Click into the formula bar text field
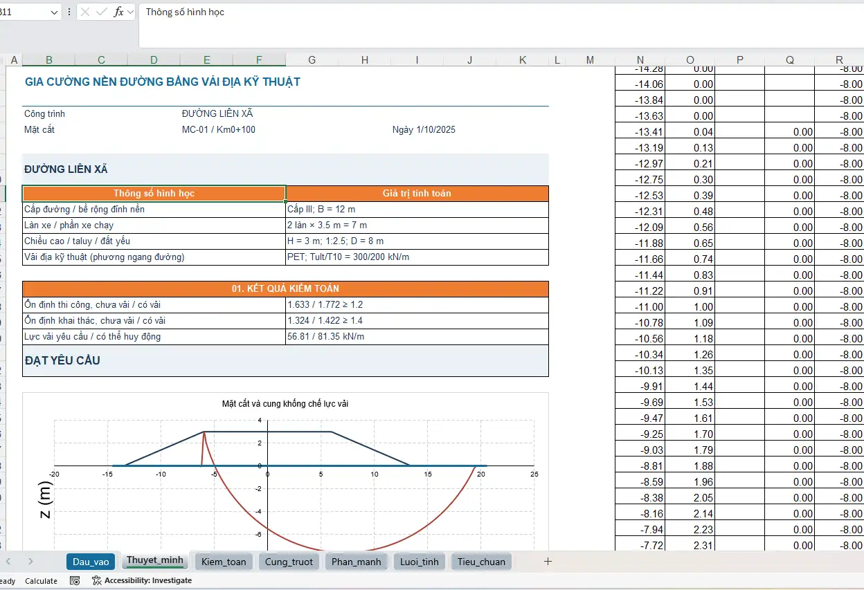Viewport: 864px width, 590px height. point(501,25)
